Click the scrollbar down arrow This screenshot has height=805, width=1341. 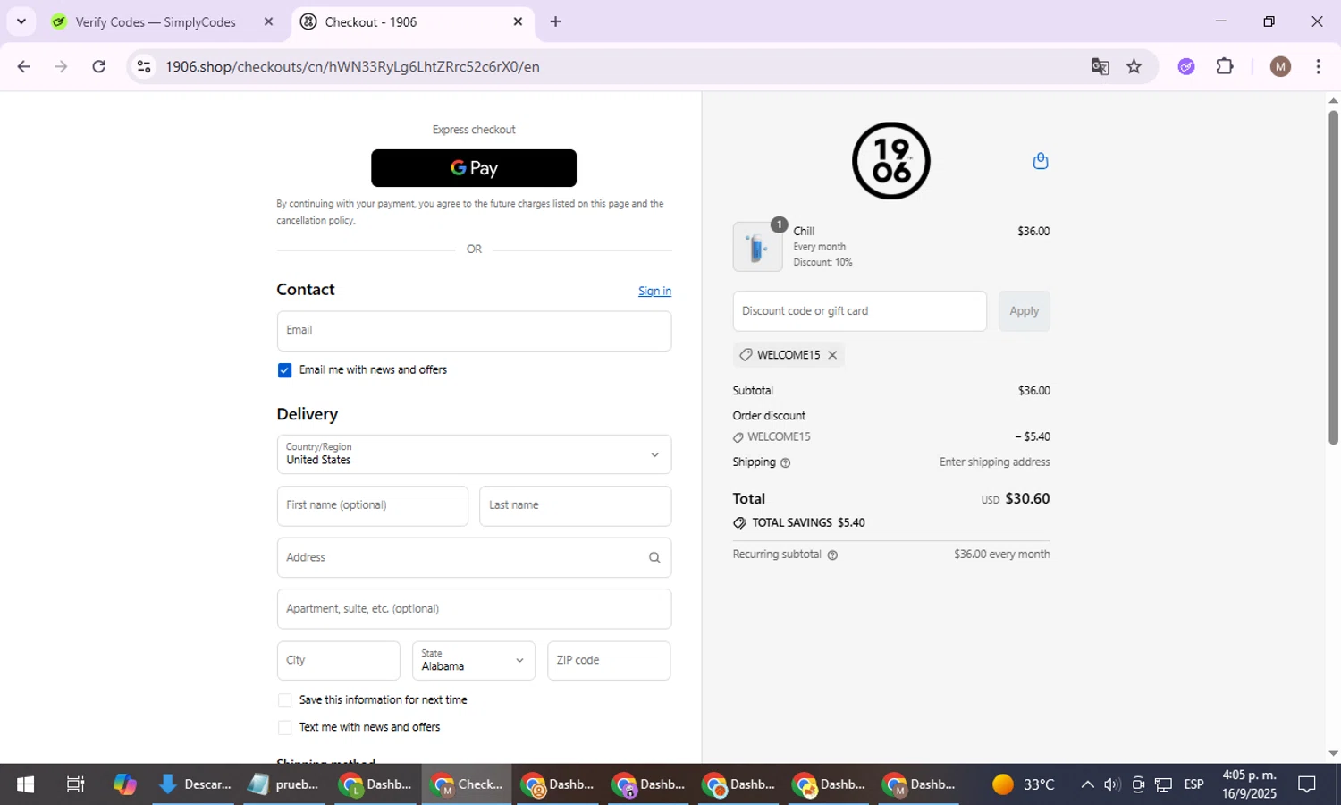point(1333,754)
